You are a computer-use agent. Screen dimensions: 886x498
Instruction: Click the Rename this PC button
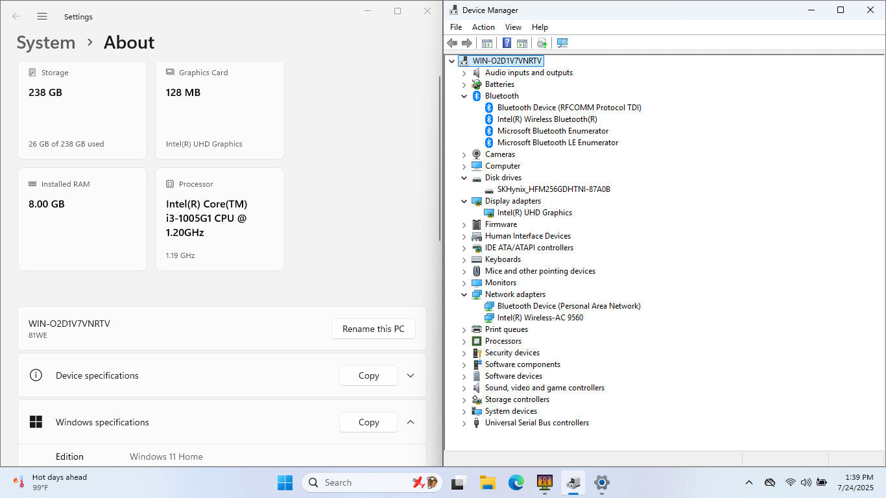click(x=374, y=329)
